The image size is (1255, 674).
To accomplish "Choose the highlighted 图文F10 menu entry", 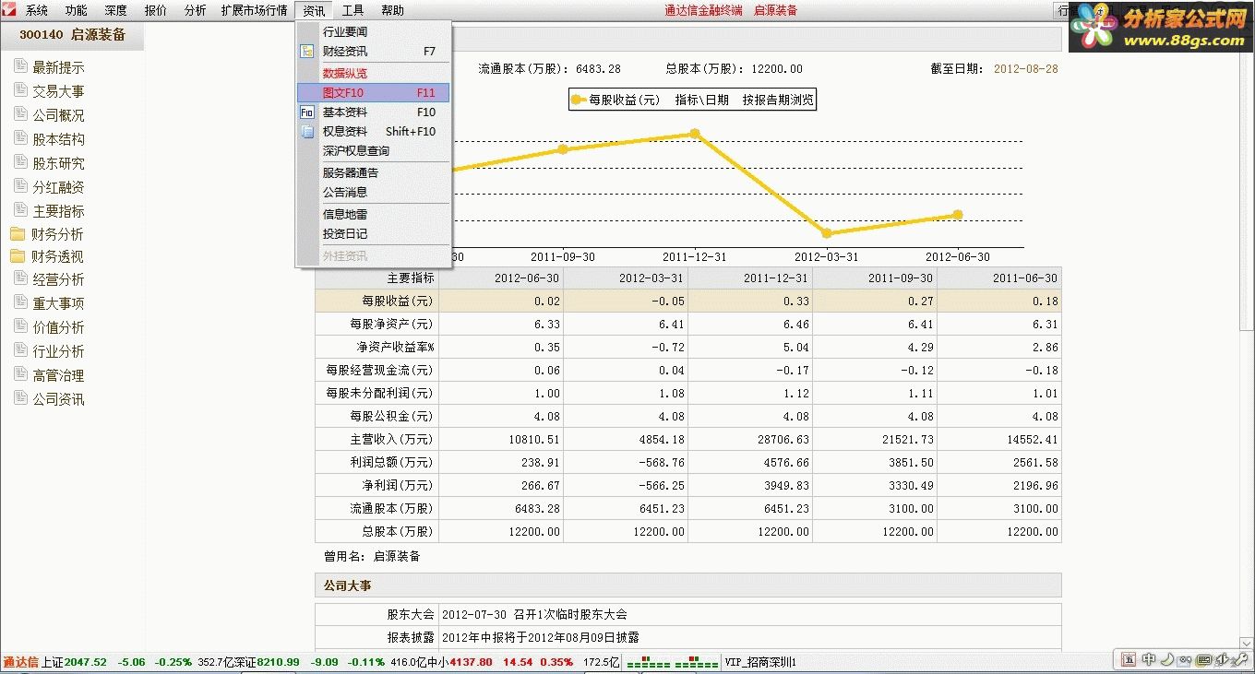I will 373,92.
